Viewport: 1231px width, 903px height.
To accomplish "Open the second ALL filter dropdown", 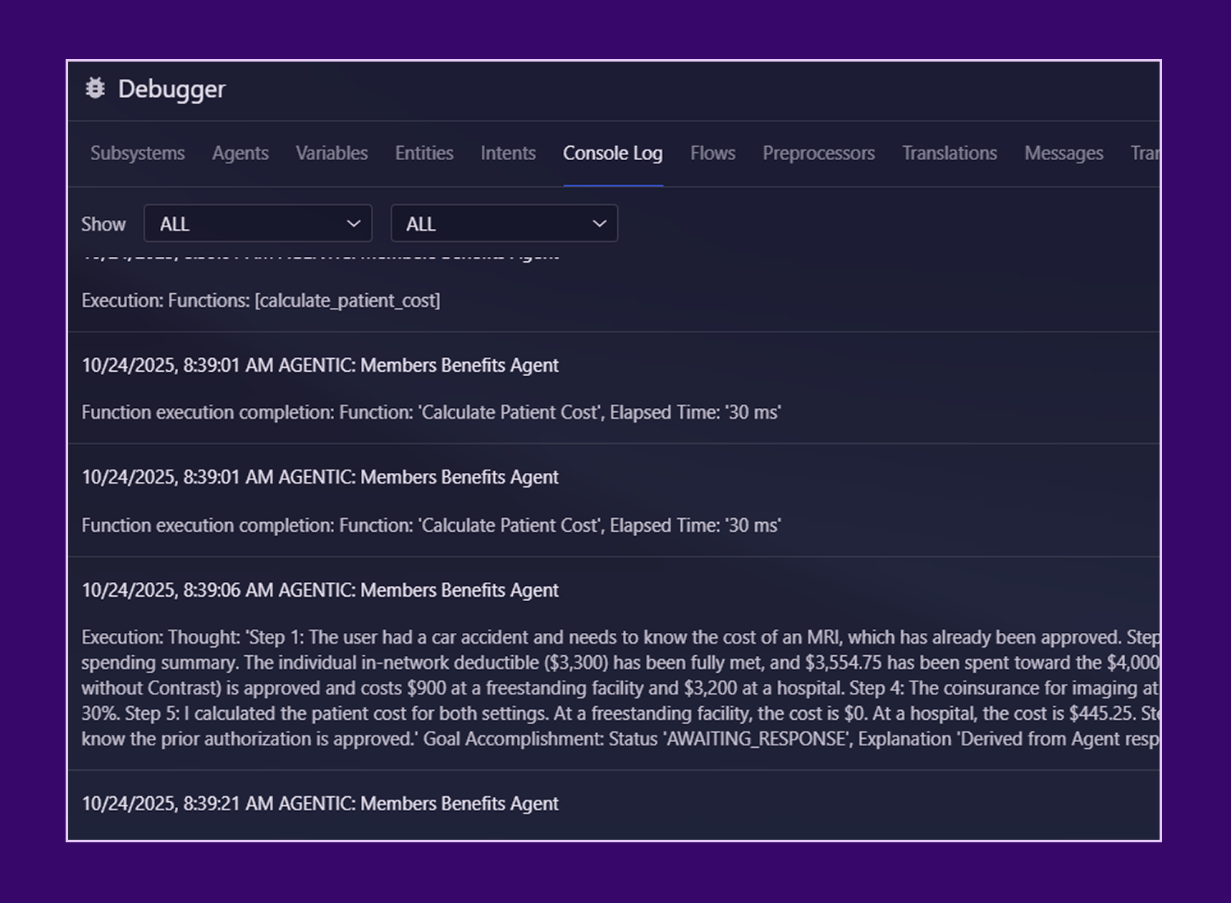I will tap(504, 223).
